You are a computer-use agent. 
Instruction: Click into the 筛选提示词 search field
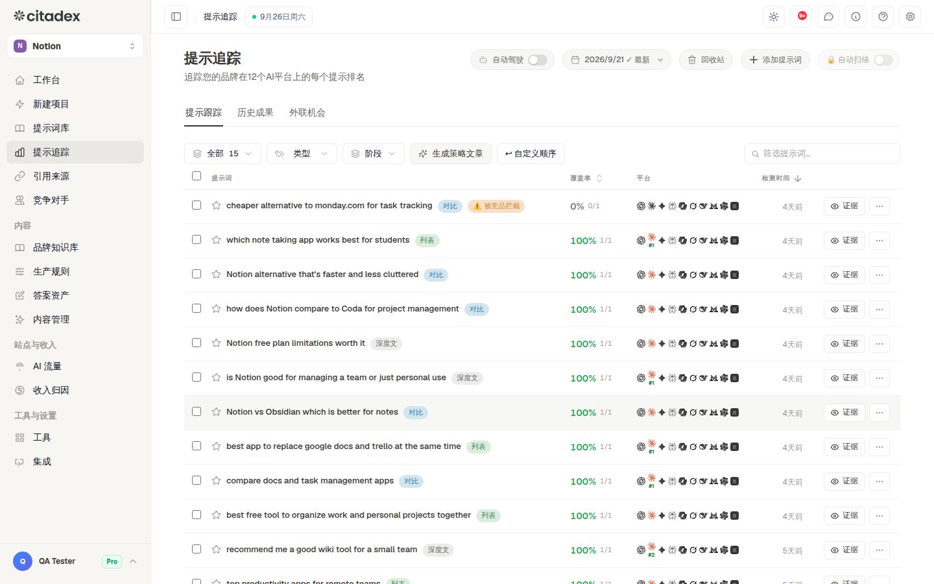[x=822, y=154]
